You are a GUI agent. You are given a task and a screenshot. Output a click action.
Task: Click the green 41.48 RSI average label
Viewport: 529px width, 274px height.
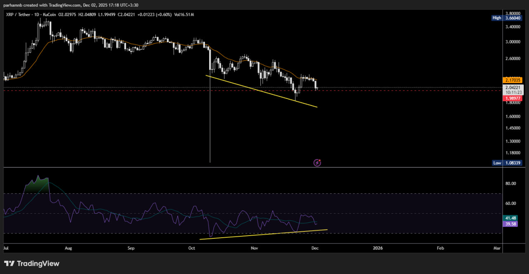point(511,218)
